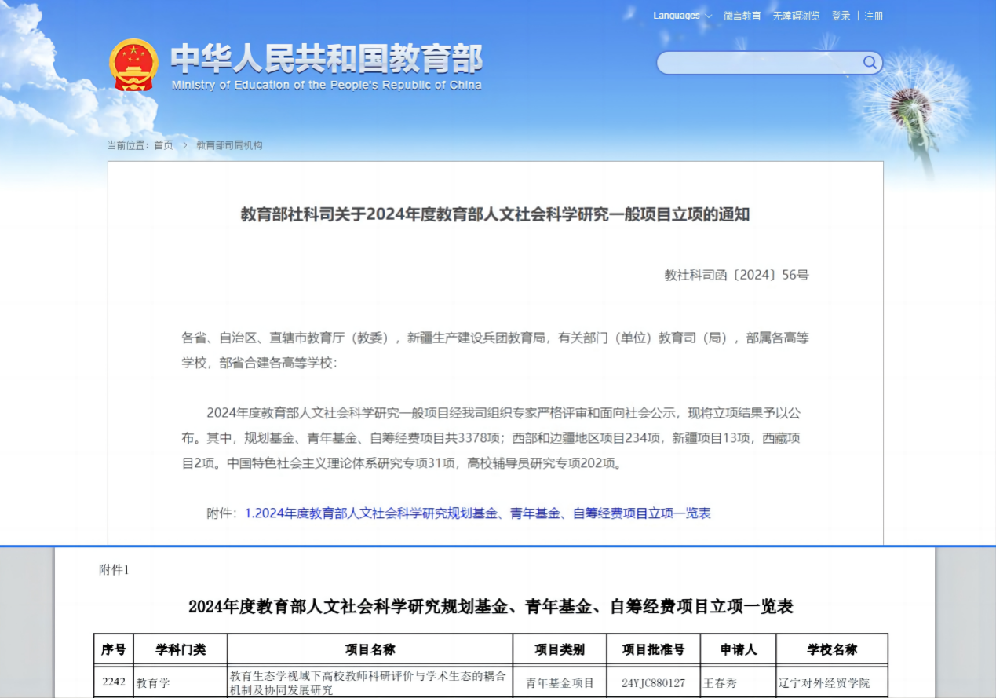Open the 微言教育 link
The height and width of the screenshot is (698, 996).
click(742, 16)
